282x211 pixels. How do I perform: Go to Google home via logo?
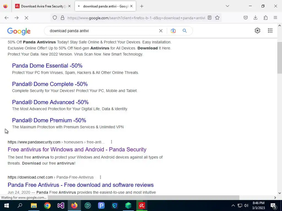tap(19, 31)
